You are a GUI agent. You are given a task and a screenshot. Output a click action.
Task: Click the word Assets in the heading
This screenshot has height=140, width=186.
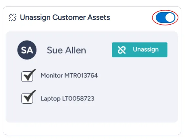99,17
